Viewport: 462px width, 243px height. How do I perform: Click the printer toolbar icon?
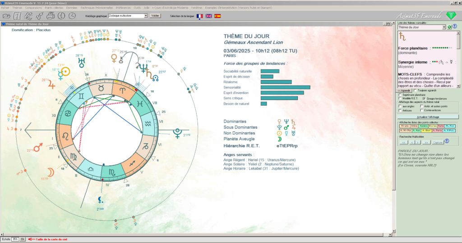click(x=50, y=16)
